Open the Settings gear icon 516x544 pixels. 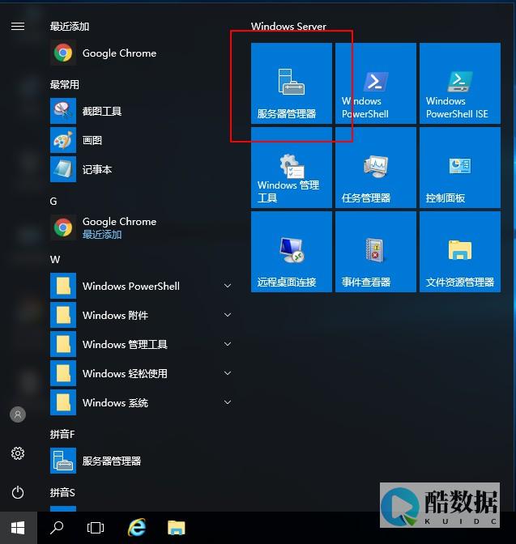tap(18, 453)
